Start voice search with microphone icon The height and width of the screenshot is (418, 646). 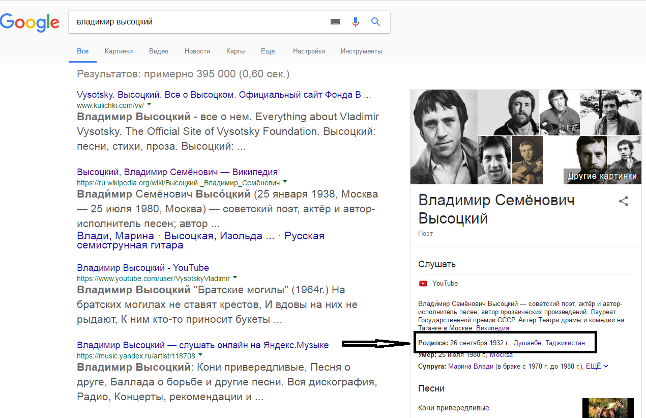click(x=356, y=22)
